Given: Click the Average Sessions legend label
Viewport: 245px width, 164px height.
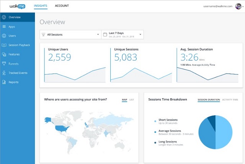Looking at the screenshot, I should point(170,131).
